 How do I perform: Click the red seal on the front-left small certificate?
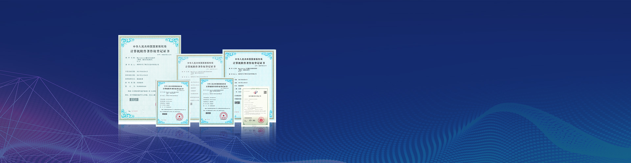point(179,117)
